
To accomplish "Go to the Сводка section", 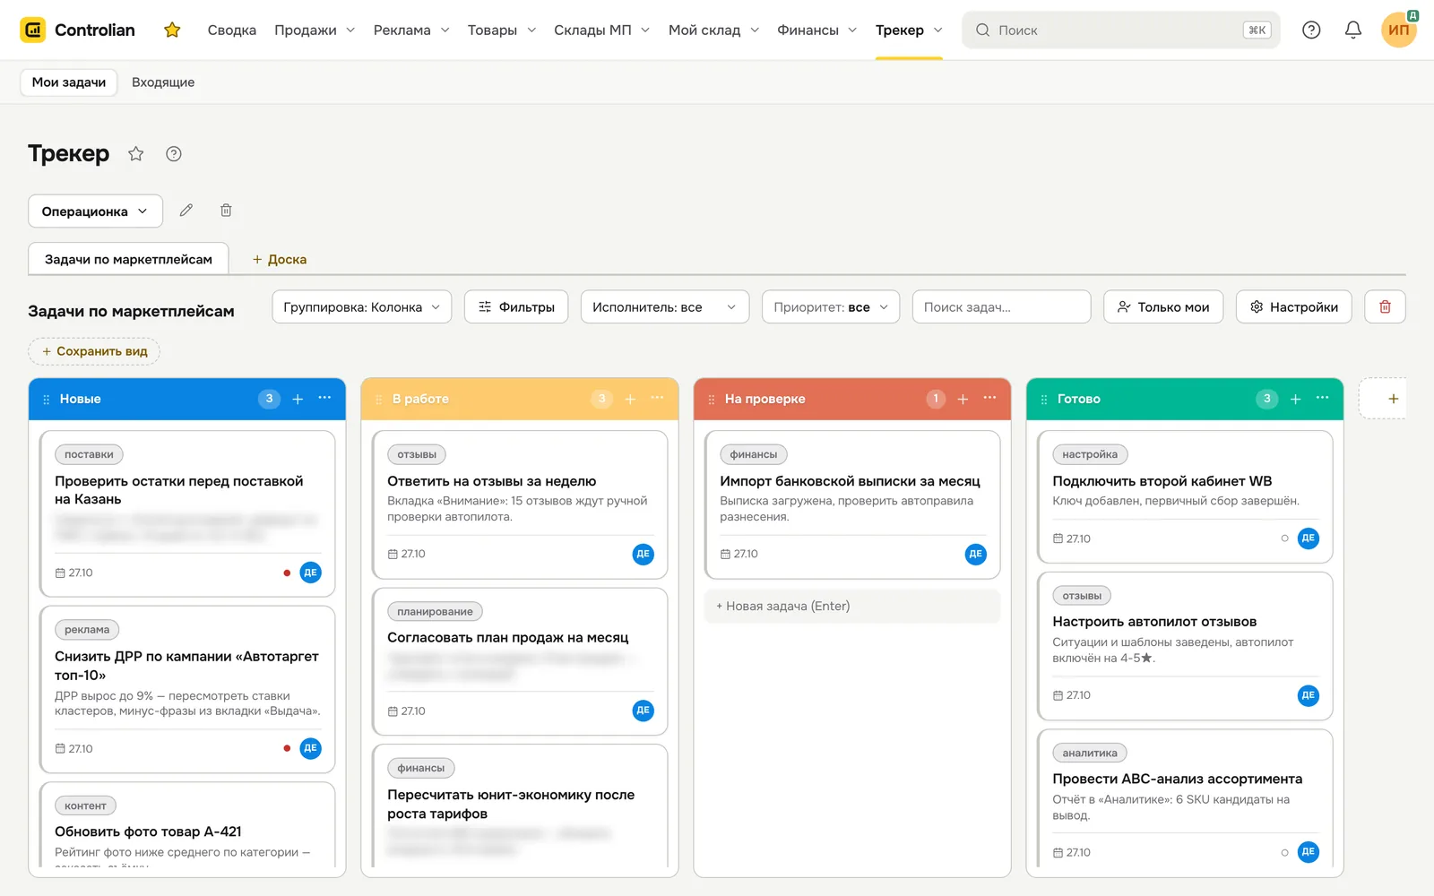I will pyautogui.click(x=232, y=30).
